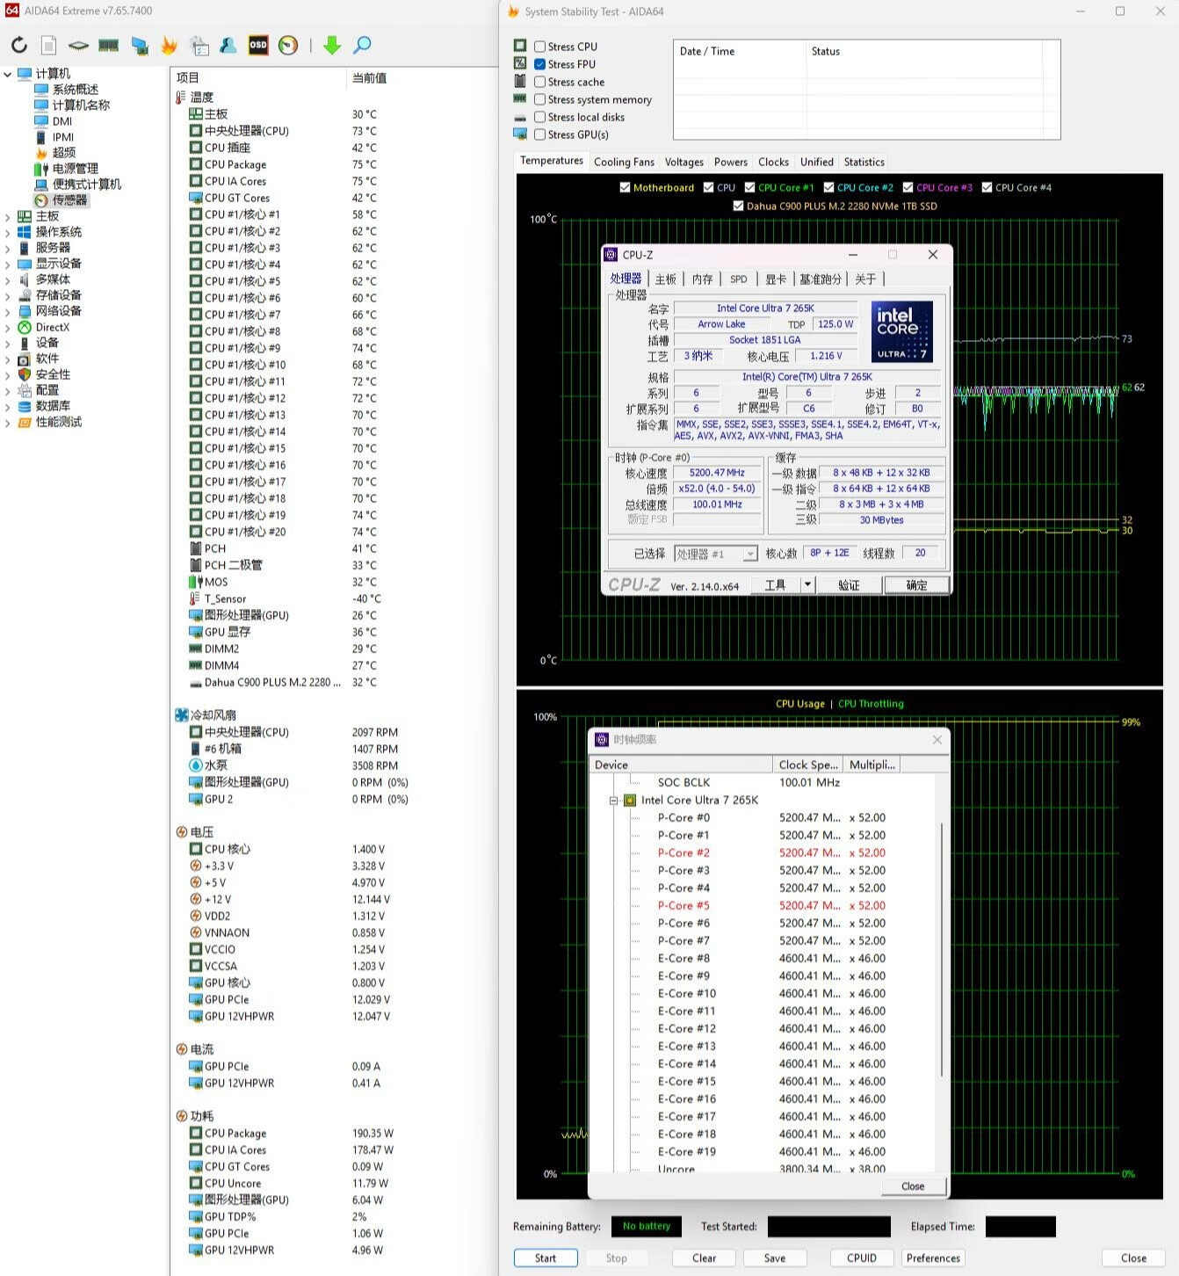The height and width of the screenshot is (1276, 1179).
Task: Open processor selection dropdown in CPU-Z
Action: point(749,554)
